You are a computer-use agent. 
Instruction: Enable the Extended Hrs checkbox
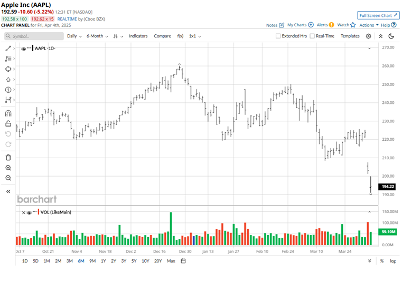tap(278, 36)
